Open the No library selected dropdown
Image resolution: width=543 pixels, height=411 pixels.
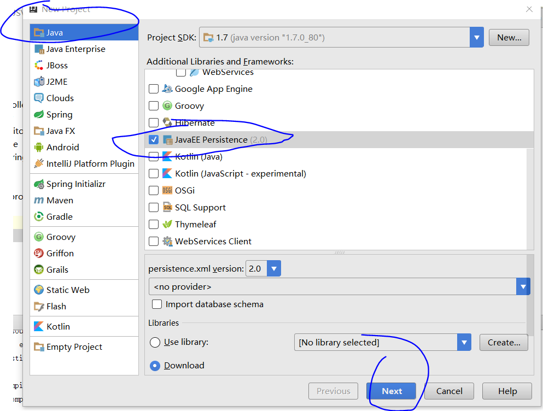[x=464, y=343]
